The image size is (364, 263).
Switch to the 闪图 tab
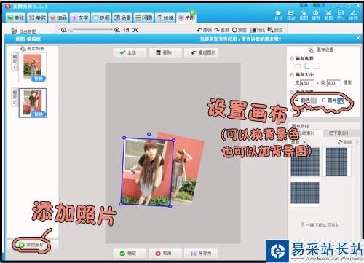[x=143, y=17]
